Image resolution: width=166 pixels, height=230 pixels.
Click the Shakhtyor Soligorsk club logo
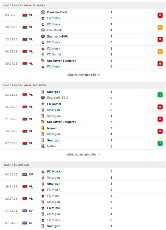(x=43, y=61)
